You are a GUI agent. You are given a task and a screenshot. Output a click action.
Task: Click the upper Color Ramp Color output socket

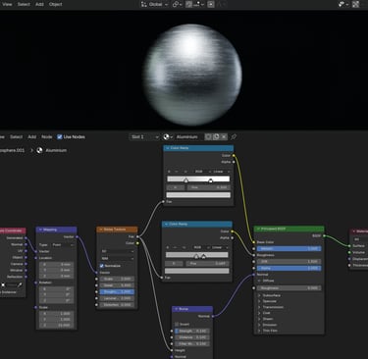click(234, 155)
